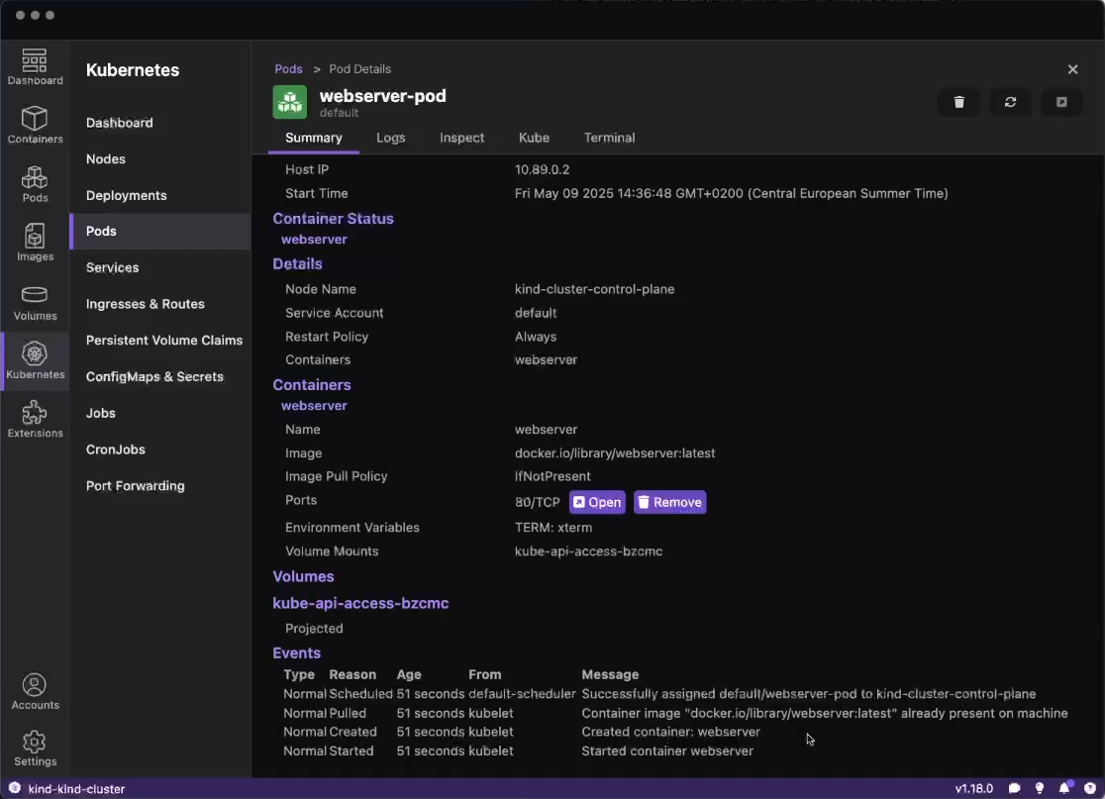Viewport: 1105px width, 799px height.
Task: Refresh pod details with the refresh icon
Action: 1010,102
